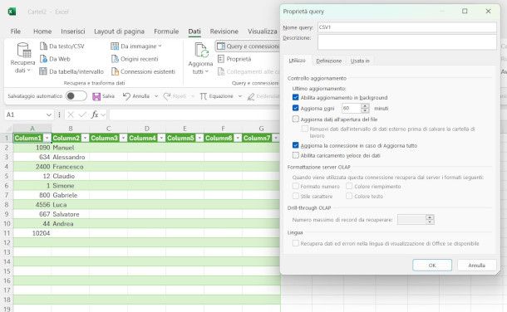The width and height of the screenshot is (507, 312).
Task: Choose Da Web data source
Action: 55,59
